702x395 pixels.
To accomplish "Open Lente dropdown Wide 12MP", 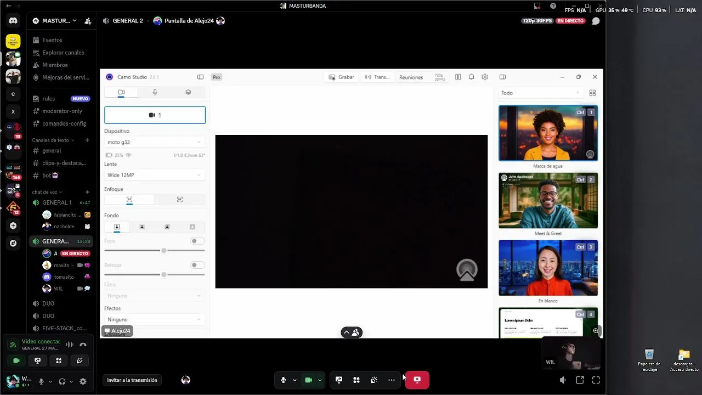I will [155, 175].
